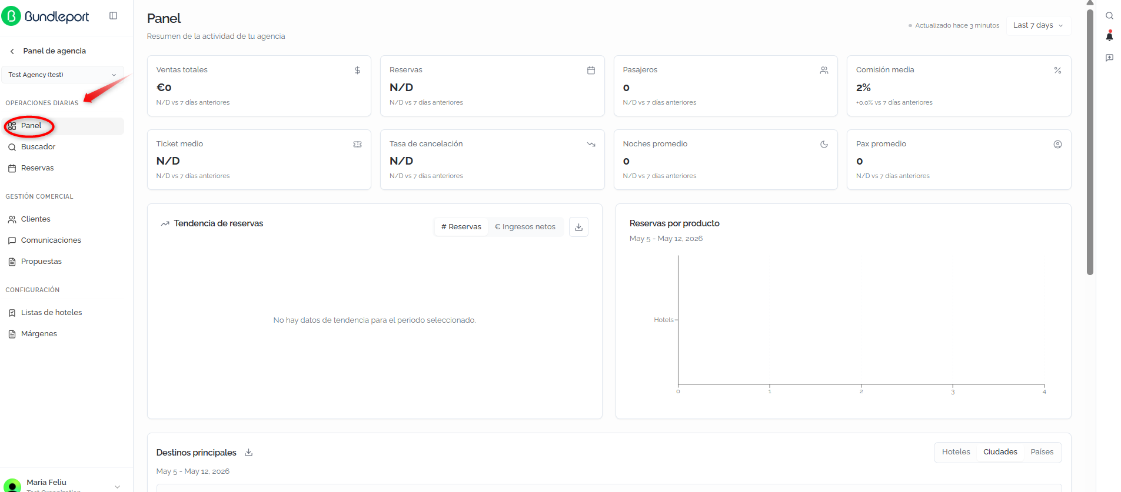Click the Propuestas document icon
The image size is (1121, 492).
(12, 262)
